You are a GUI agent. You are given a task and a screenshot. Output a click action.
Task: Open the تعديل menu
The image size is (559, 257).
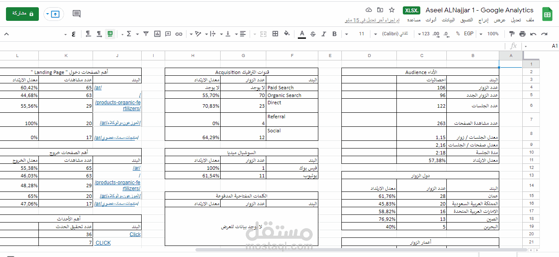pyautogui.click(x=516, y=20)
